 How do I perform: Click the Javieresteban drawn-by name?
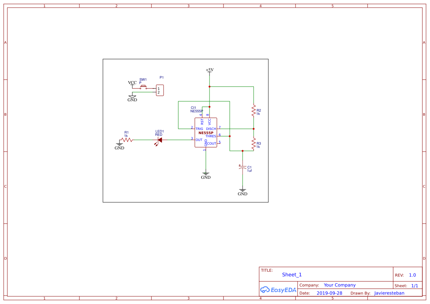click(389, 293)
